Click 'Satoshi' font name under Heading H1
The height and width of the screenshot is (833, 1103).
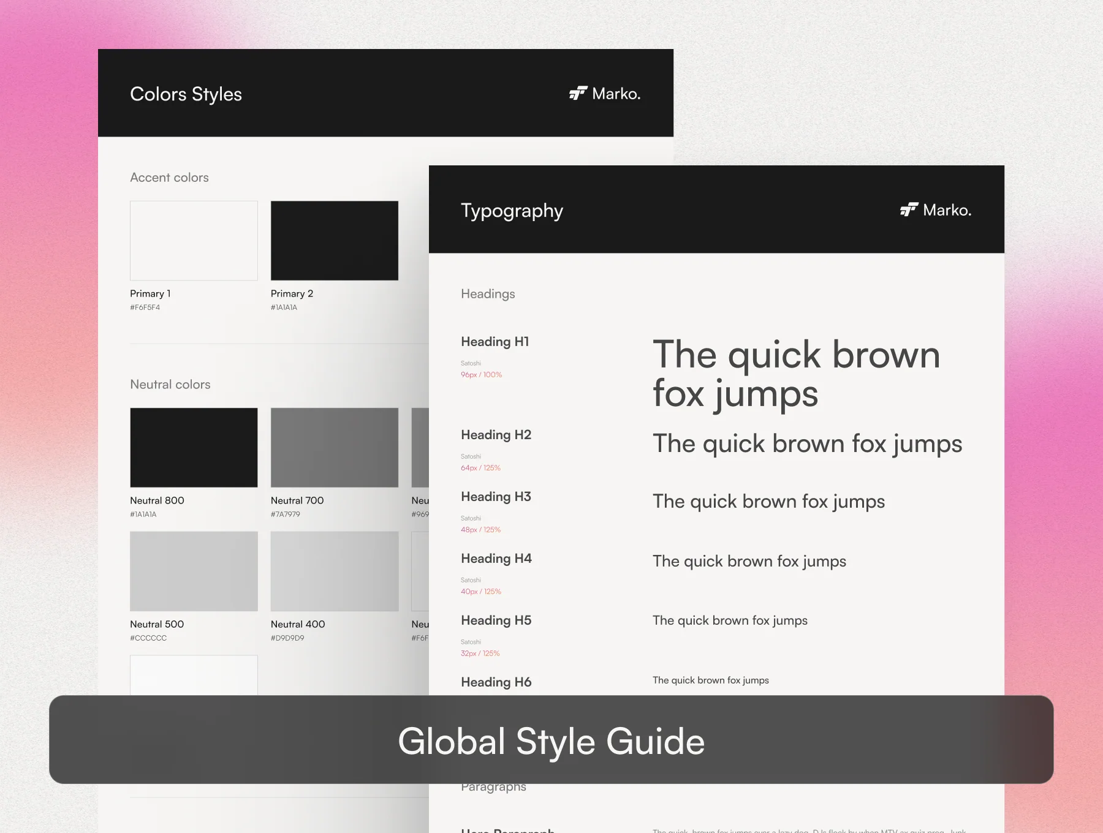pos(471,363)
